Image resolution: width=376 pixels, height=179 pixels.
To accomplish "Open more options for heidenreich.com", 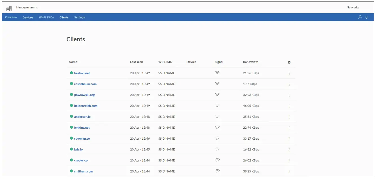I will [289, 106].
